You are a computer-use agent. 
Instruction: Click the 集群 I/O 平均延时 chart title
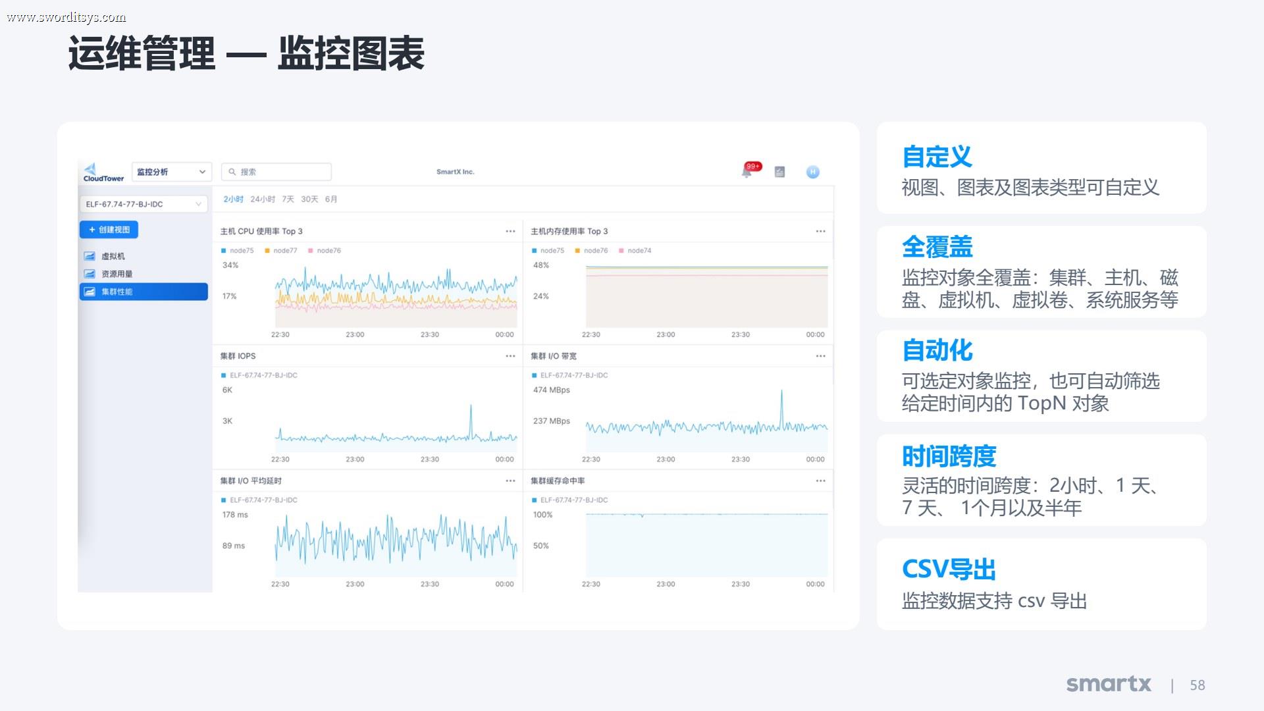[x=251, y=481]
